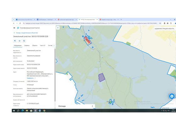Click the cadastral quarter value 56:03:1513006

[32, 68]
